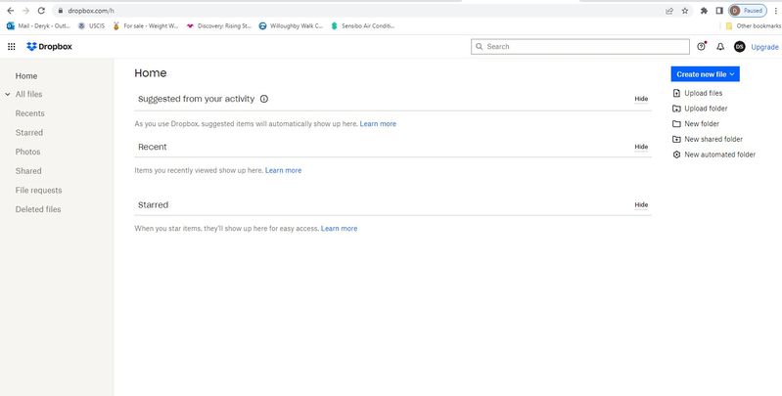The image size is (782, 396).
Task: Open the Dropbox app grid launcher
Action: click(11, 46)
